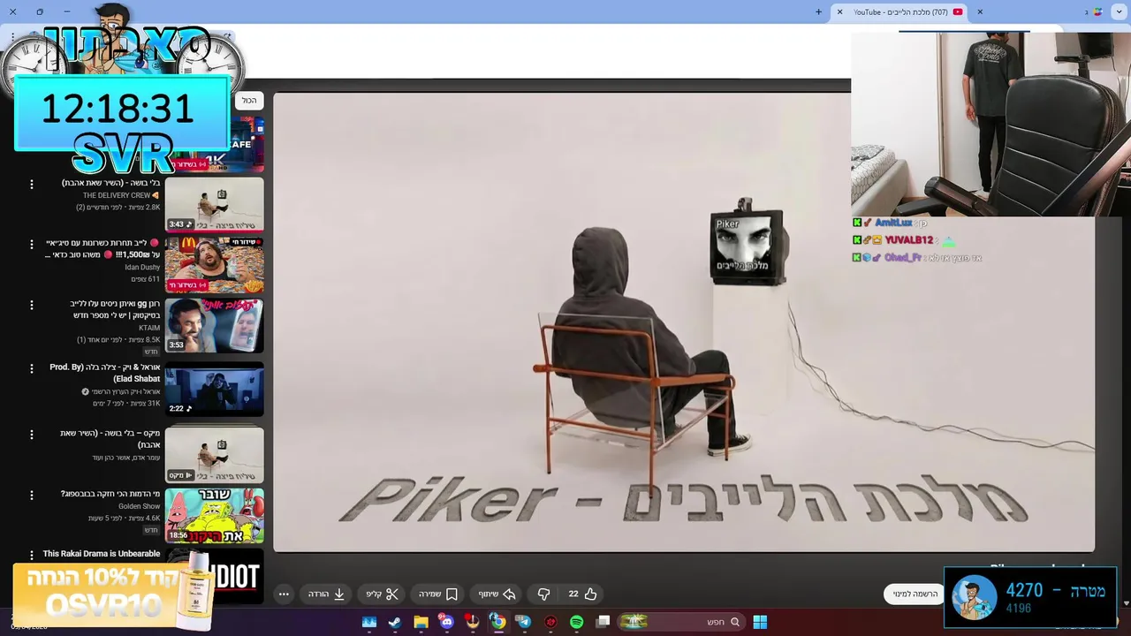Like the video with 22 likes
1131x636 pixels.
[582, 594]
